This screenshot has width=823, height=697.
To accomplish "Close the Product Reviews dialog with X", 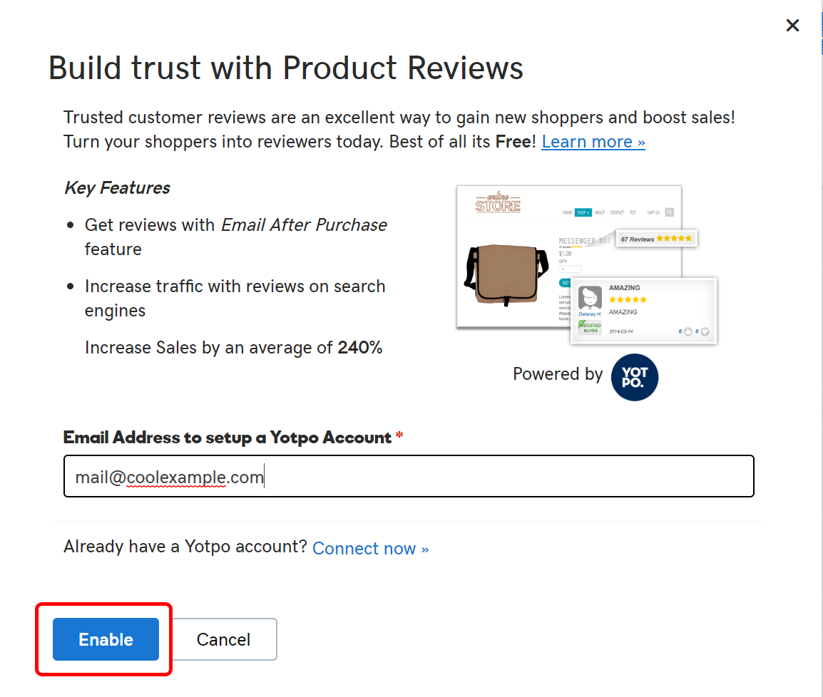I will tap(792, 25).
